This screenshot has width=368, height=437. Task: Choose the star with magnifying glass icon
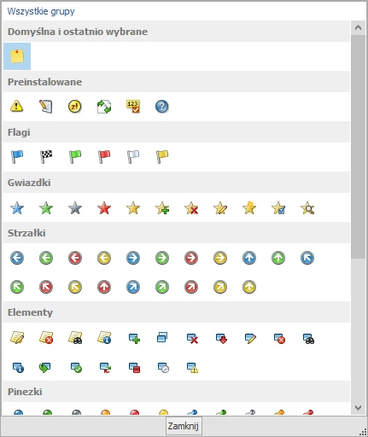(x=307, y=208)
